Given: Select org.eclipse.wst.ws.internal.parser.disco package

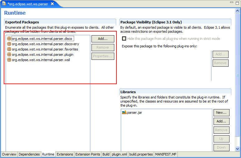Looking at the screenshot, I should pos(42,39).
